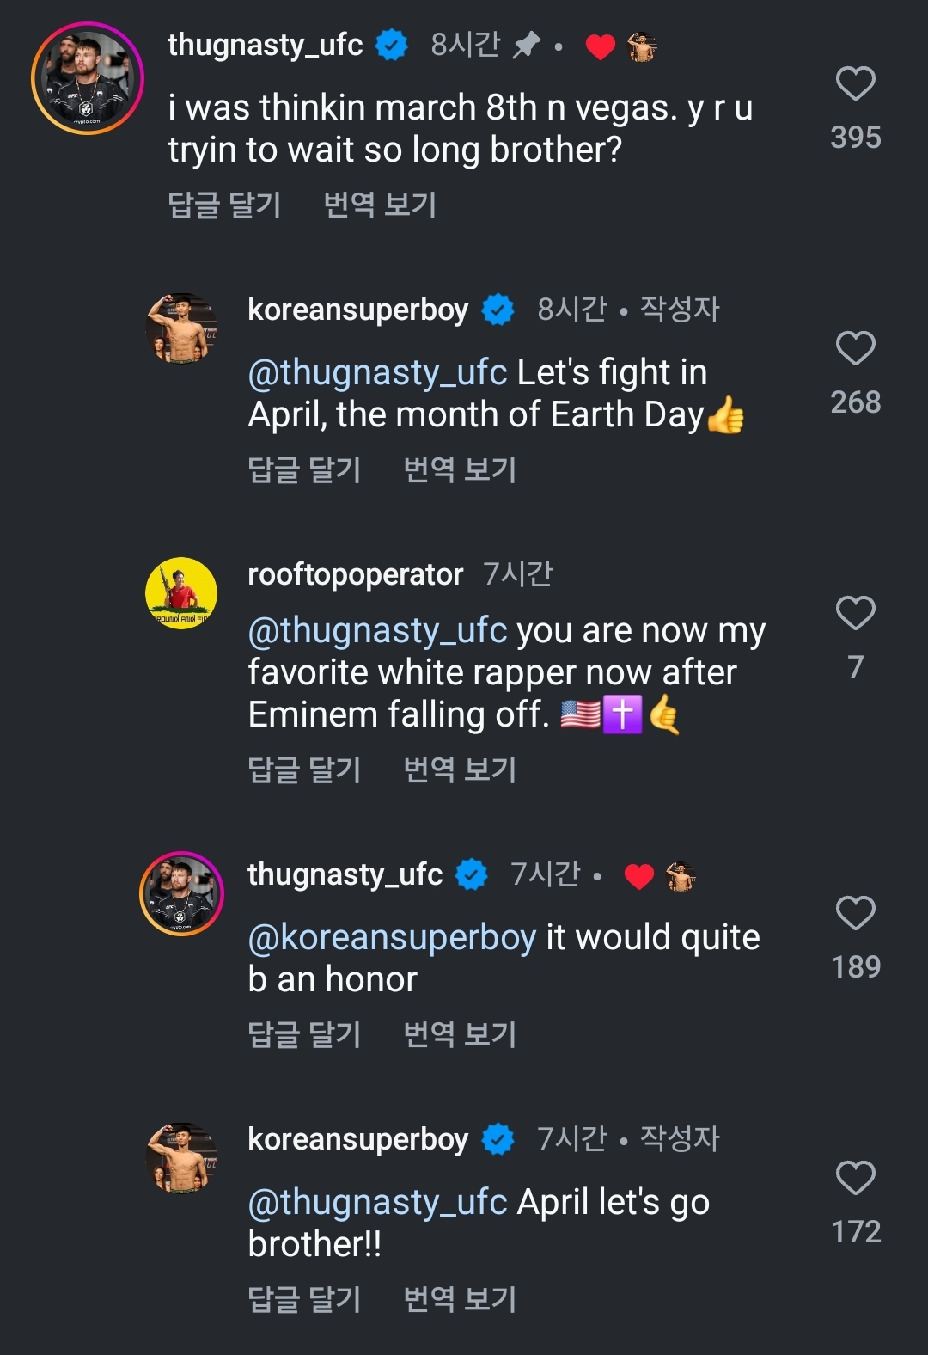Expand translation of rooftopoperator's comment

(460, 770)
